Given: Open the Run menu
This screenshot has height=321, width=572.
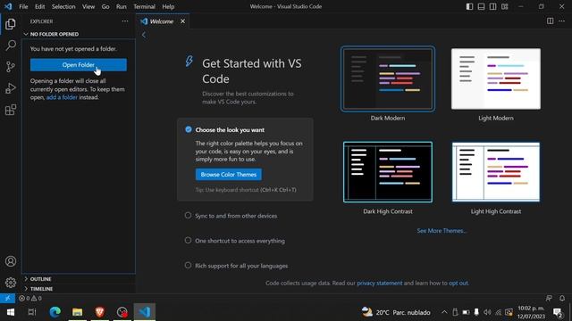Looking at the screenshot, I should [122, 6].
